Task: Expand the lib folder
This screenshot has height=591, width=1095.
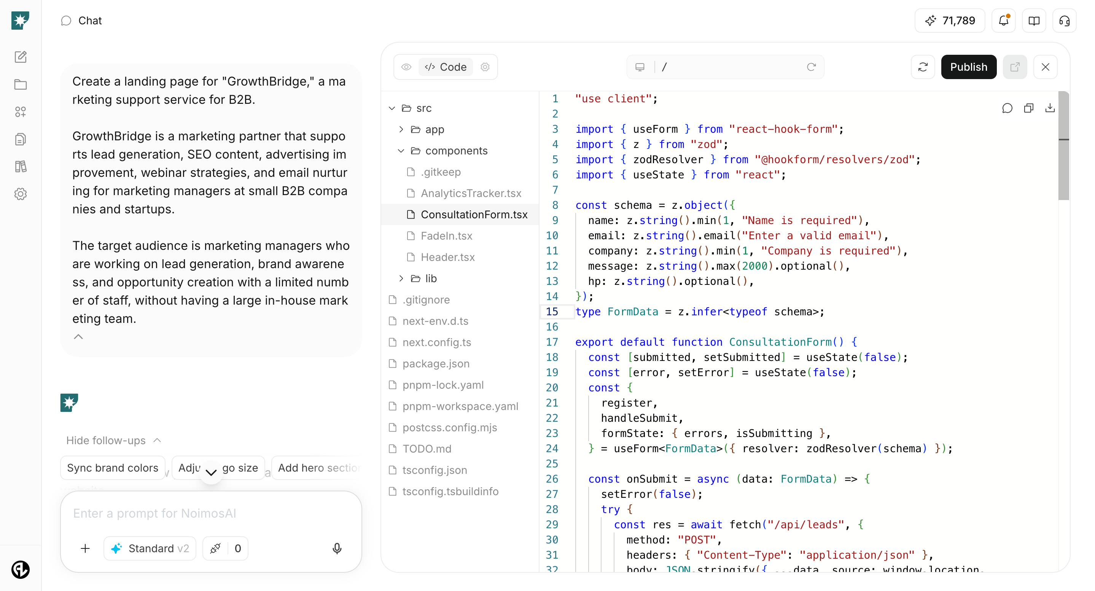Action: [401, 279]
